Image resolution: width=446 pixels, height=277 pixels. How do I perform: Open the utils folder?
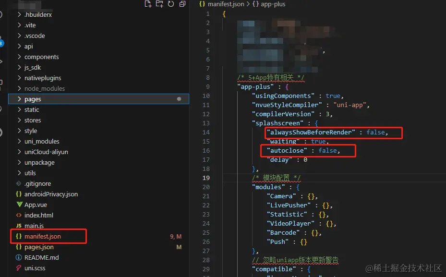tap(98, 173)
